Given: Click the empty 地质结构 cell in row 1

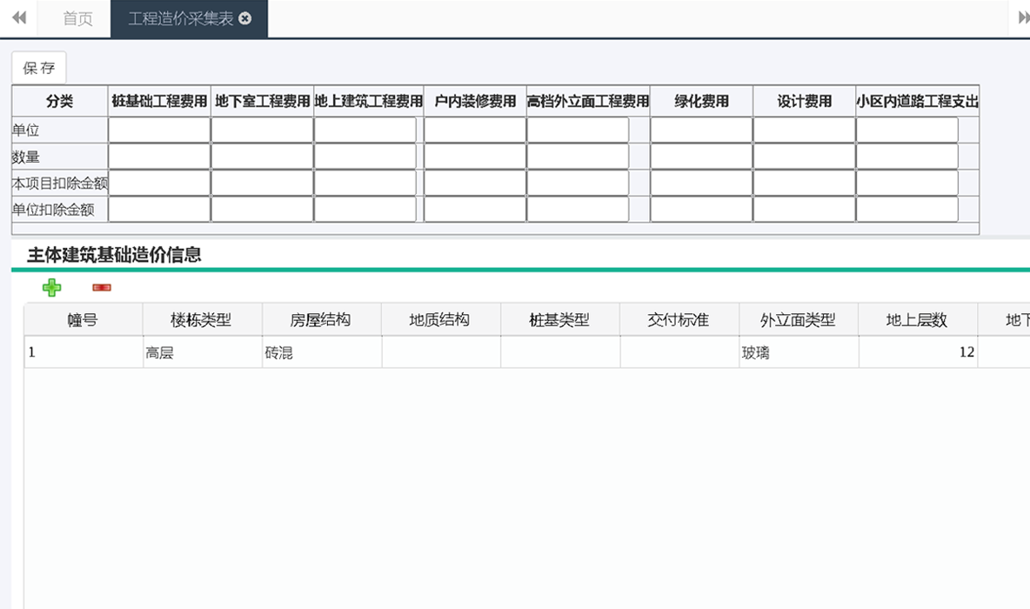Looking at the screenshot, I should tap(441, 352).
